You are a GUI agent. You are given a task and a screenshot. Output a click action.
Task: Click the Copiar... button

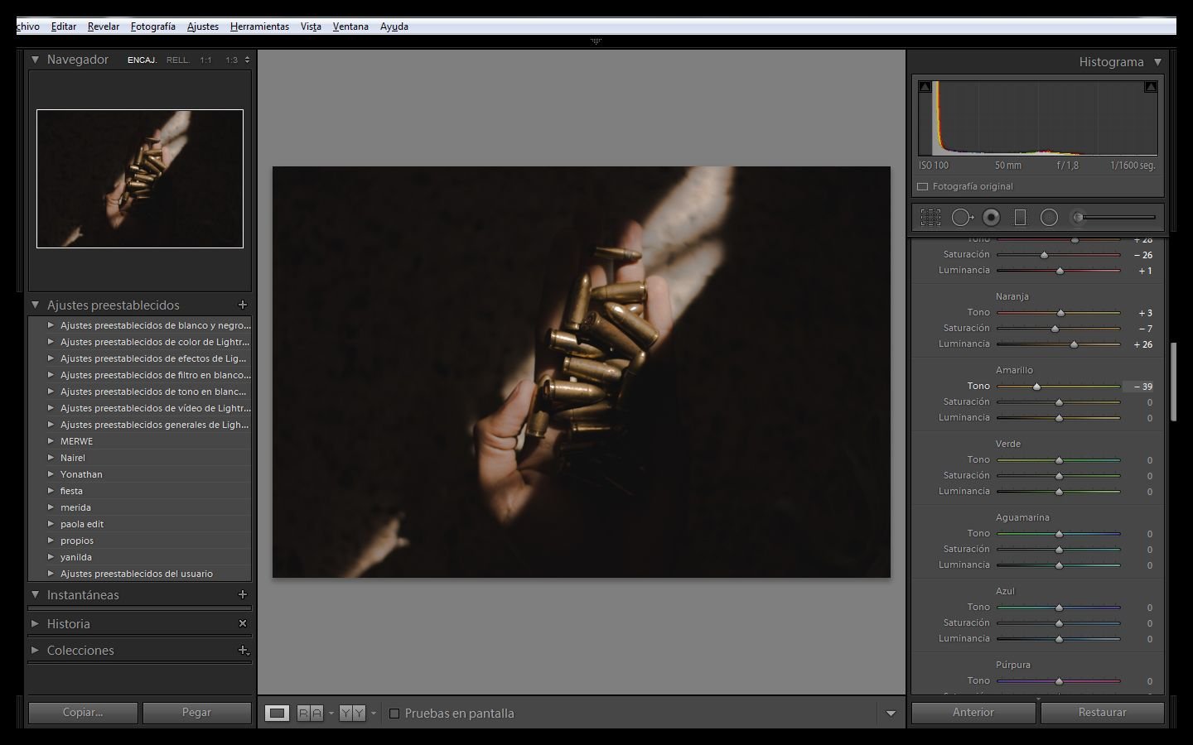[83, 712]
